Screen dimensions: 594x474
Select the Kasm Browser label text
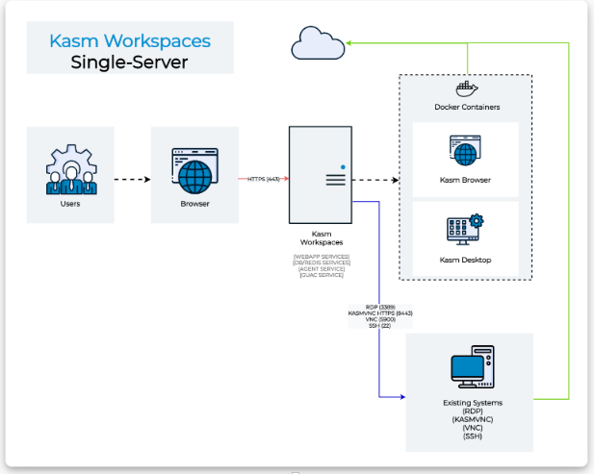coord(465,180)
